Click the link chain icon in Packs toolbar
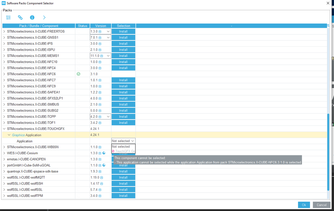This screenshot has width=334, height=211. coord(20,17)
